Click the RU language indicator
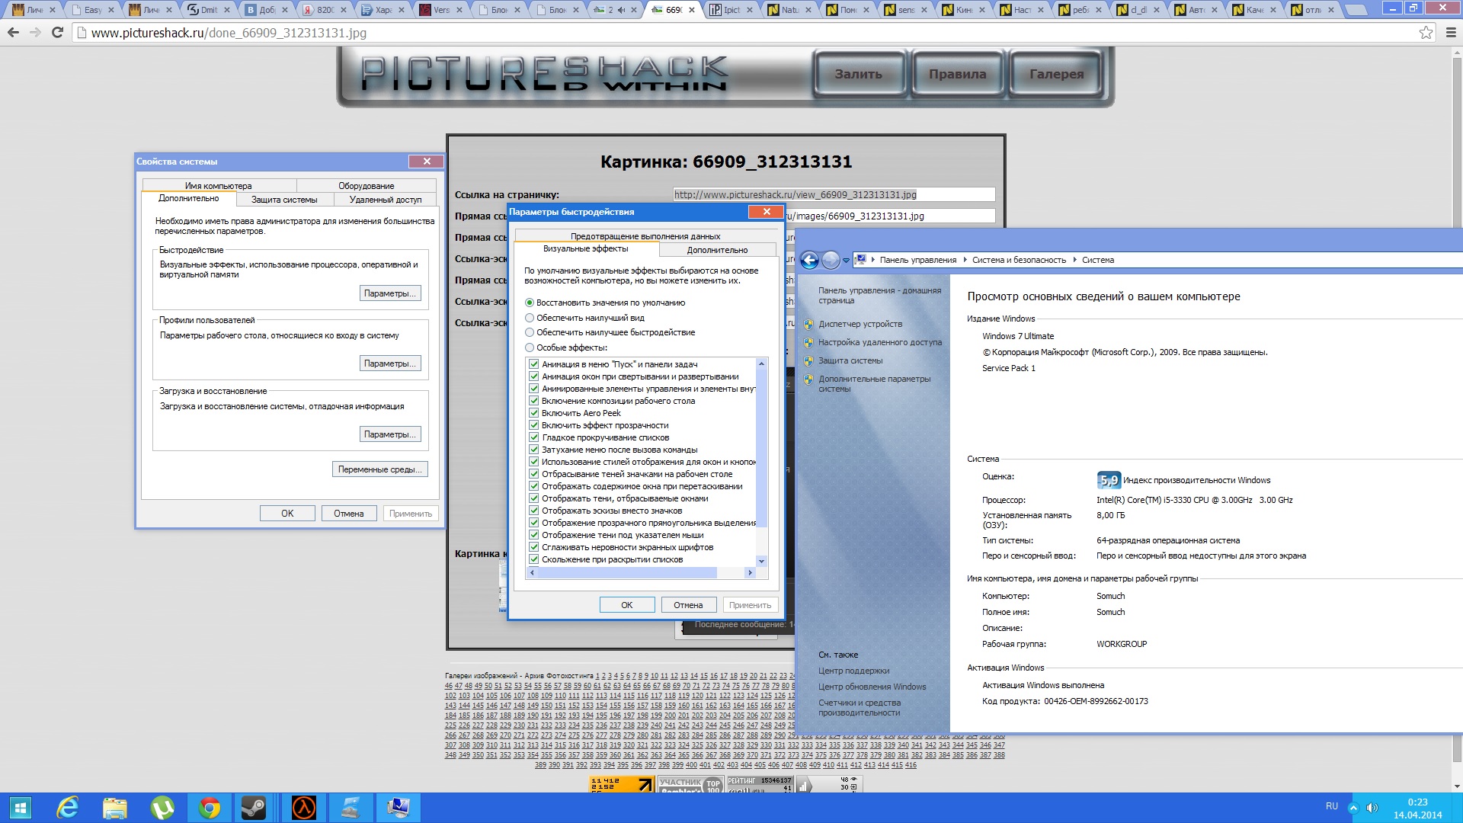The width and height of the screenshot is (1463, 823). coord(1332,806)
